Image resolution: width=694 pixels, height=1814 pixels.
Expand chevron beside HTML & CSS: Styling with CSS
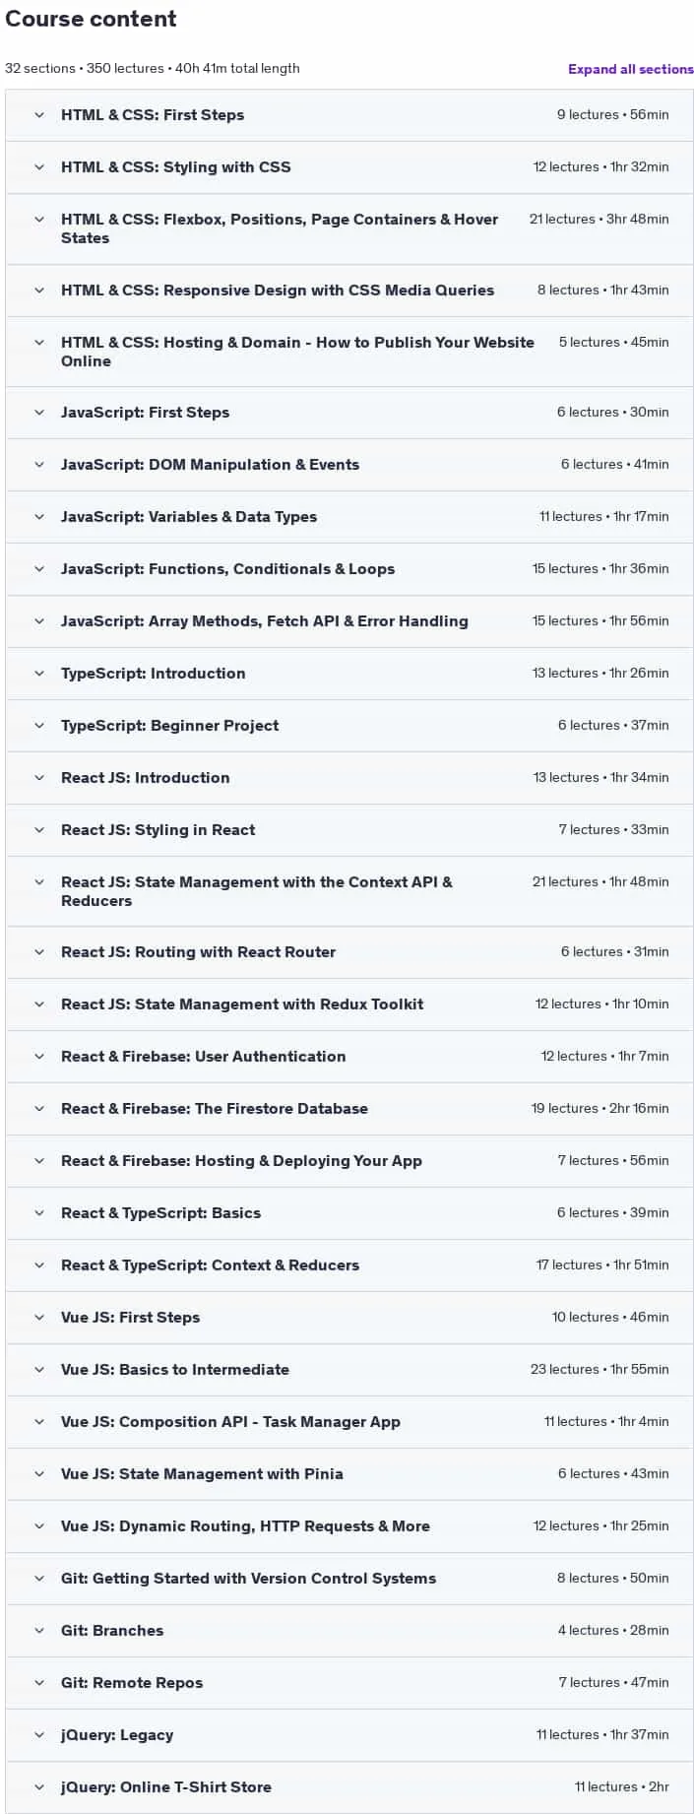point(39,167)
